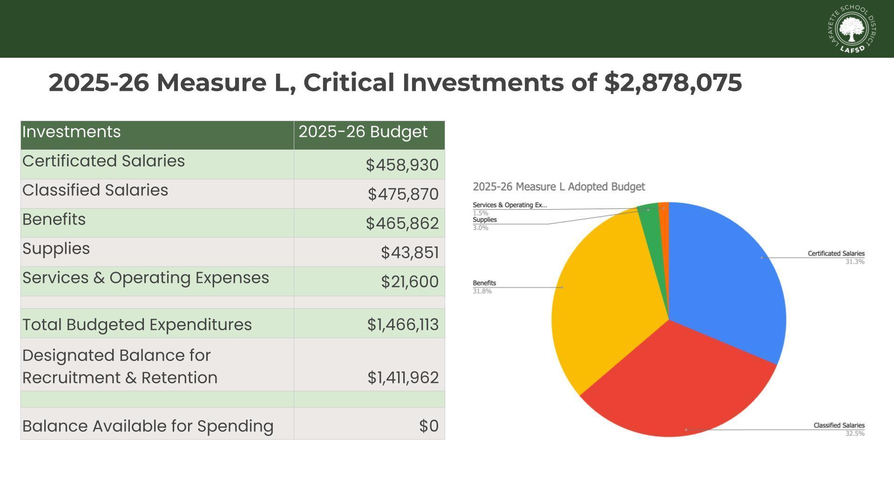Select the slide title heading text
Image resolution: width=894 pixels, height=503 pixels.
(x=395, y=82)
